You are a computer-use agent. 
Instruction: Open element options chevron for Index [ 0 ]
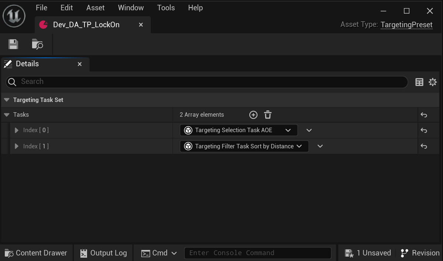click(309, 130)
